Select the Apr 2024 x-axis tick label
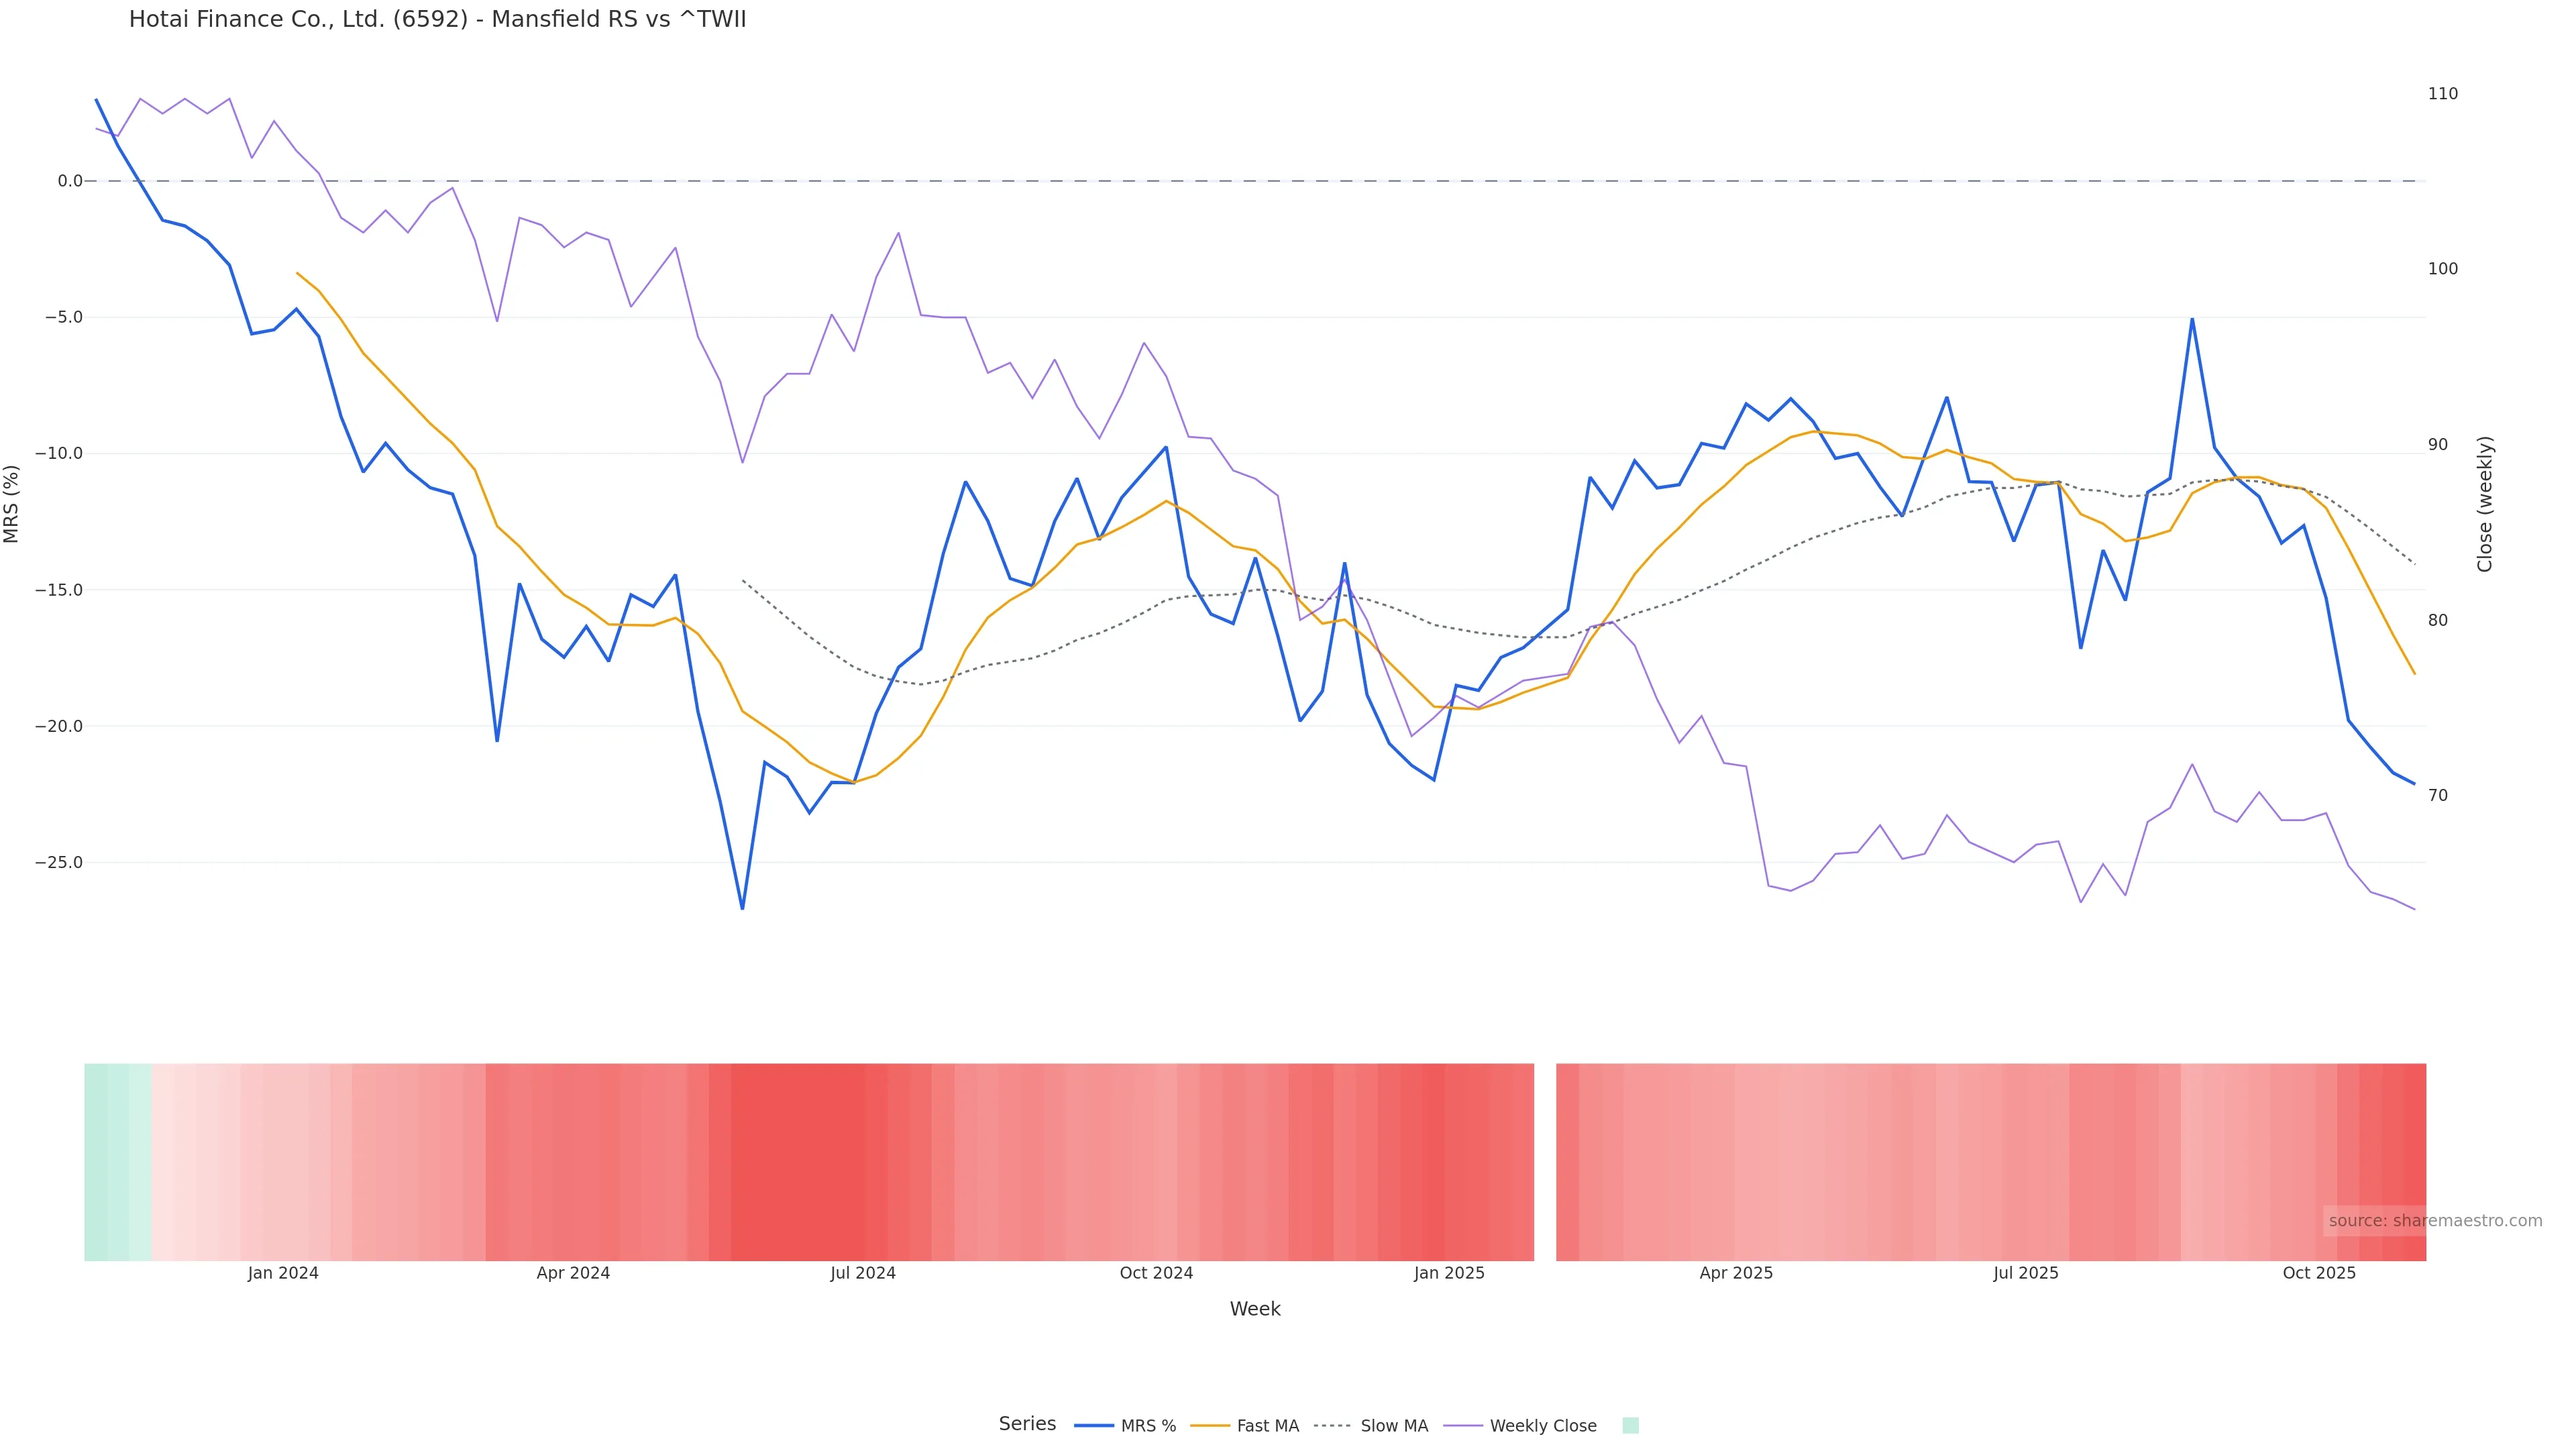The height and width of the screenshot is (1449, 2576). [573, 1273]
